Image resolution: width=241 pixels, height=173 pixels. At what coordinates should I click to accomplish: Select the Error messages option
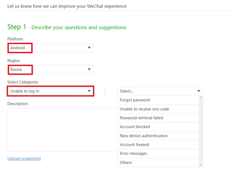pos(158,154)
